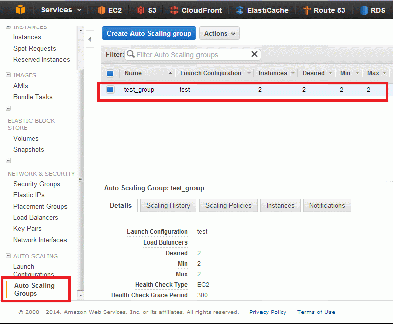393x324 pixels.
Task: Open Reserved Instances in the sidebar
Action: pos(41,59)
